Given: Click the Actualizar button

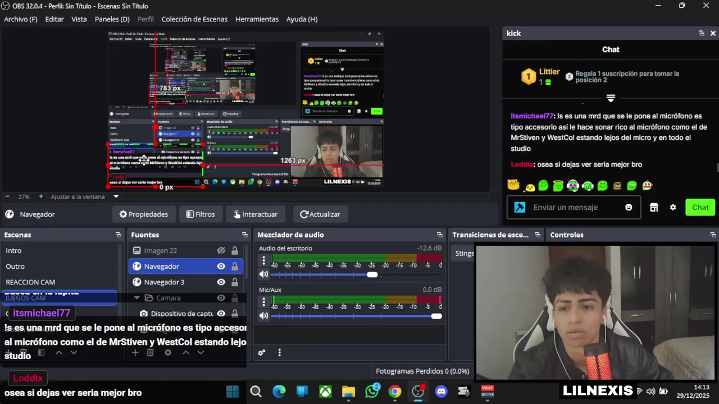Looking at the screenshot, I should pyautogui.click(x=320, y=214).
